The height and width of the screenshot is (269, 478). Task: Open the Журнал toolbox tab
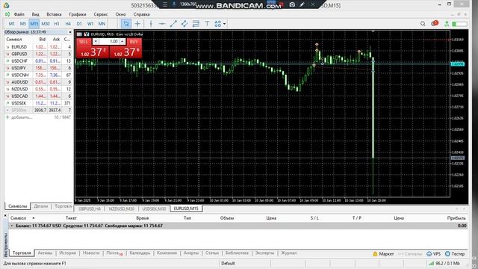(x=288, y=253)
